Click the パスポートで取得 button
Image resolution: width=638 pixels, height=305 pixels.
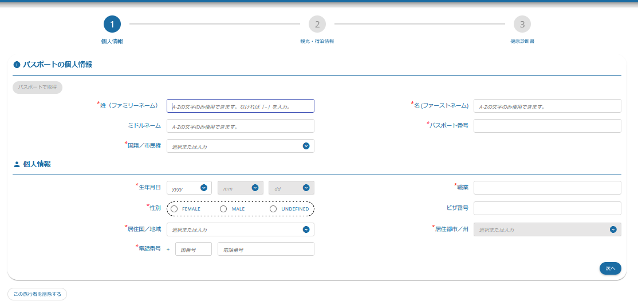pos(37,88)
